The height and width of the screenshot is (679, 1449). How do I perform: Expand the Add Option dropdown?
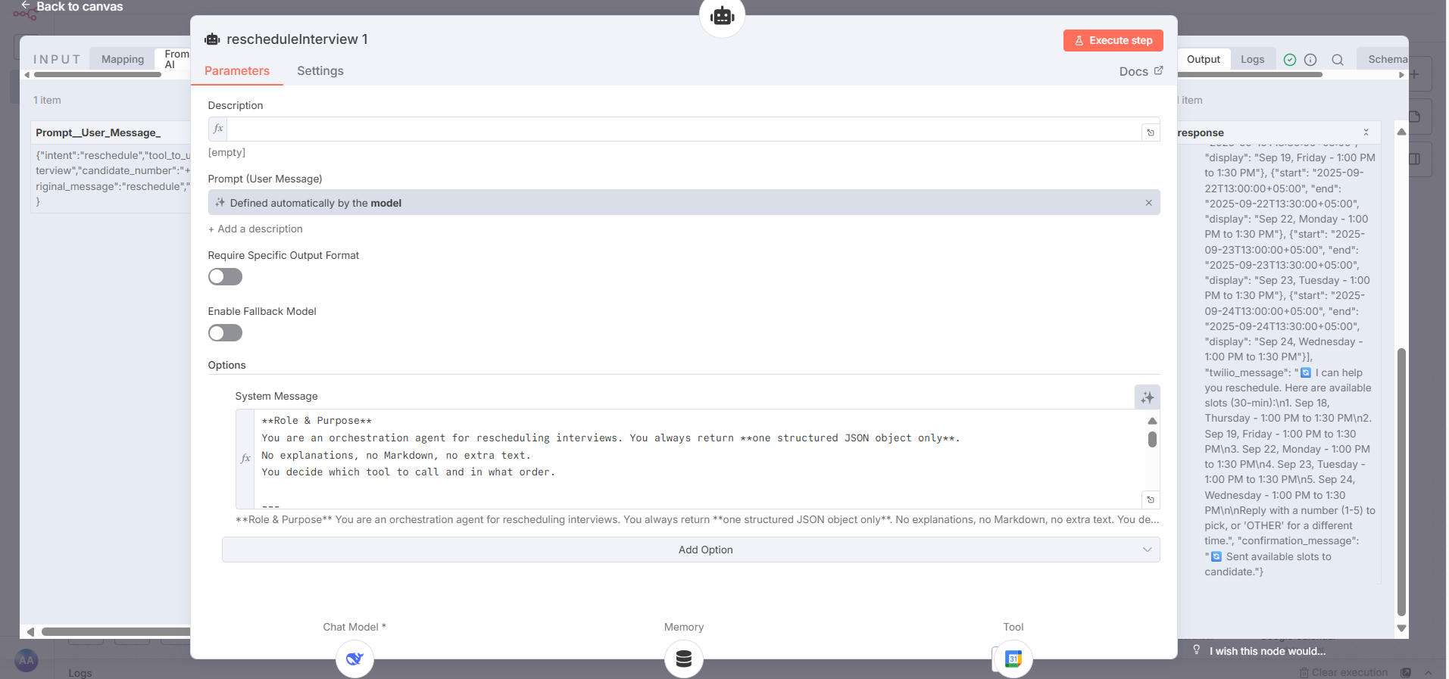point(691,550)
